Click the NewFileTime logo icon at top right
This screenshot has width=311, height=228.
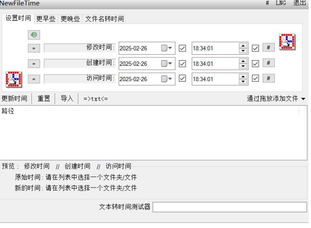[x=287, y=42]
